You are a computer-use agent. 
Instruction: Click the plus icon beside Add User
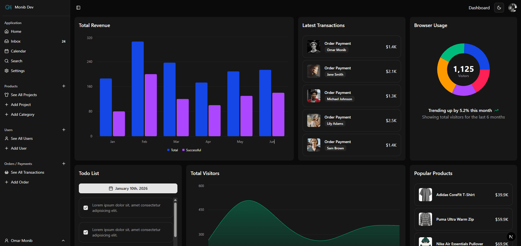click(7, 148)
